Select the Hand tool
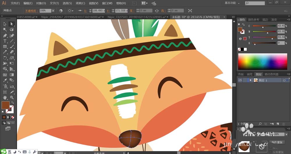The height and width of the screenshot is (154, 291). [5, 97]
